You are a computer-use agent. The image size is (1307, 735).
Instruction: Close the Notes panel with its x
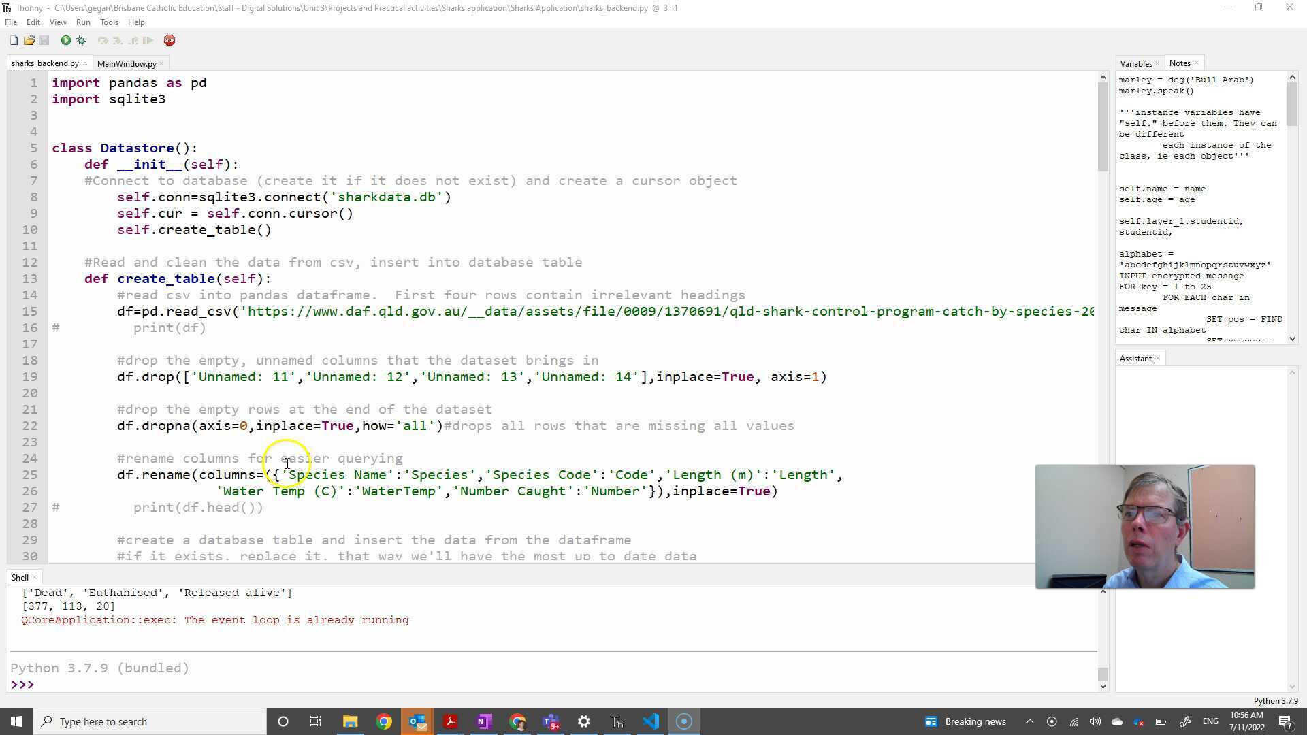[x=1196, y=63]
